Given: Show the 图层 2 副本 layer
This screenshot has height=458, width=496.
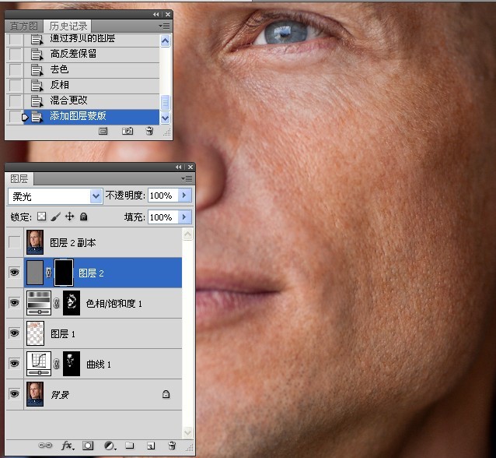Looking at the screenshot, I should click(14, 242).
